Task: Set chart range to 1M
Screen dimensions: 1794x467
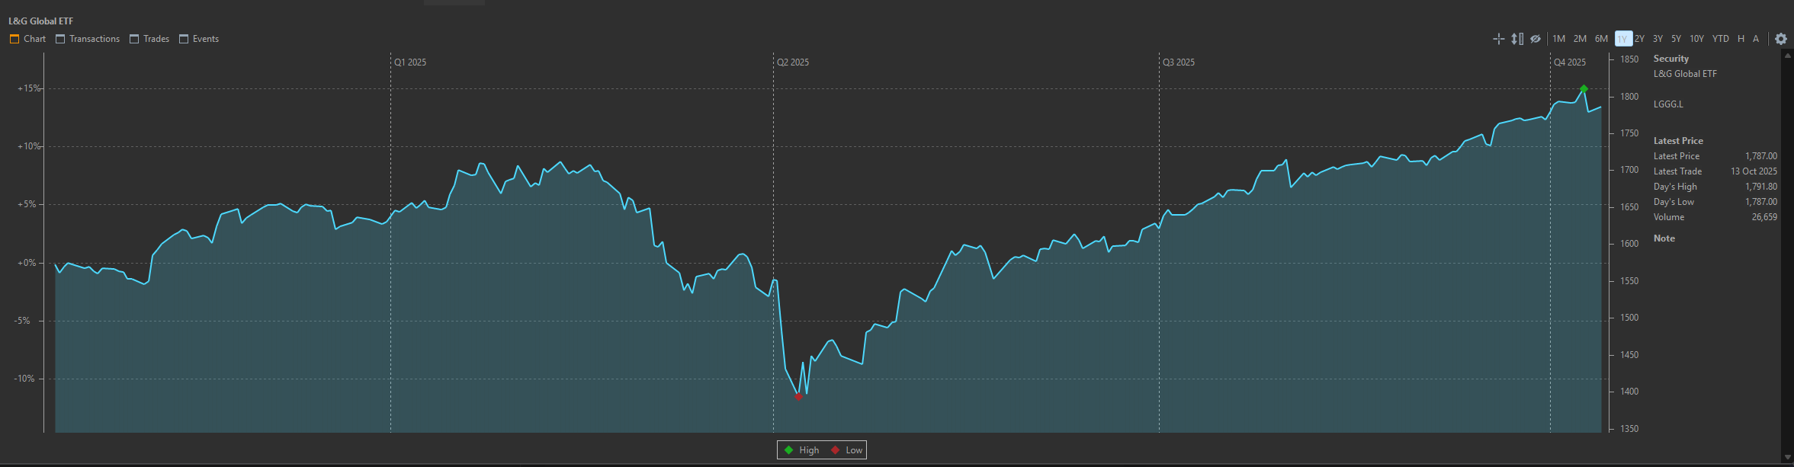Action: click(1558, 39)
